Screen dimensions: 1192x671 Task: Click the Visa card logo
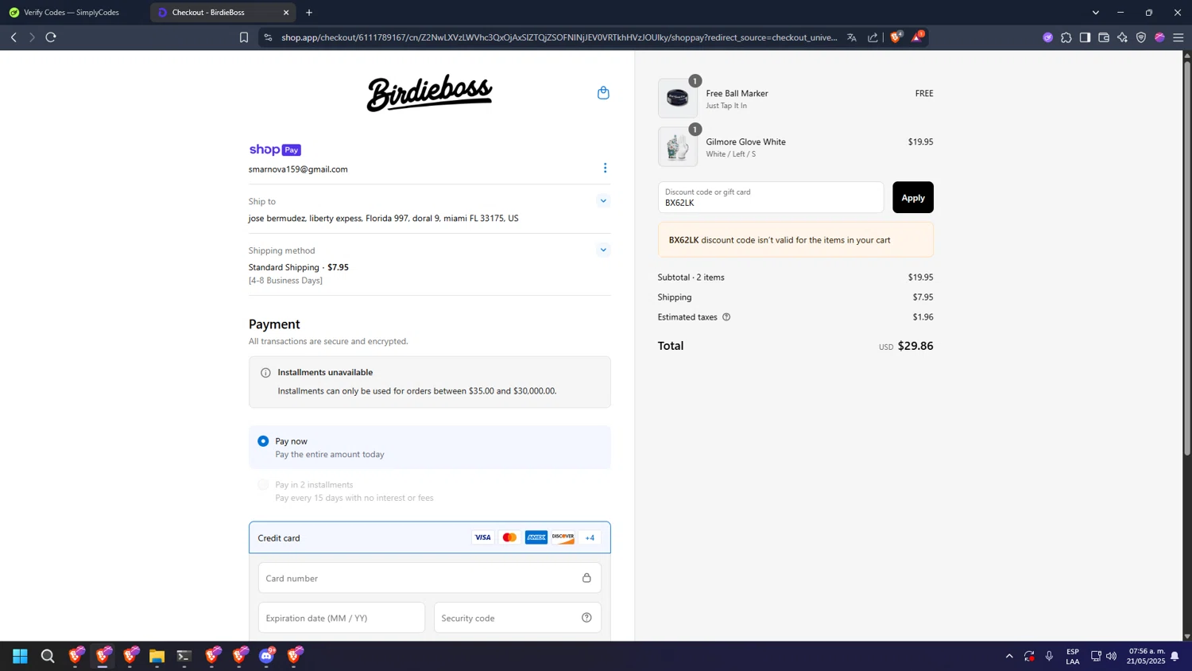tap(482, 537)
